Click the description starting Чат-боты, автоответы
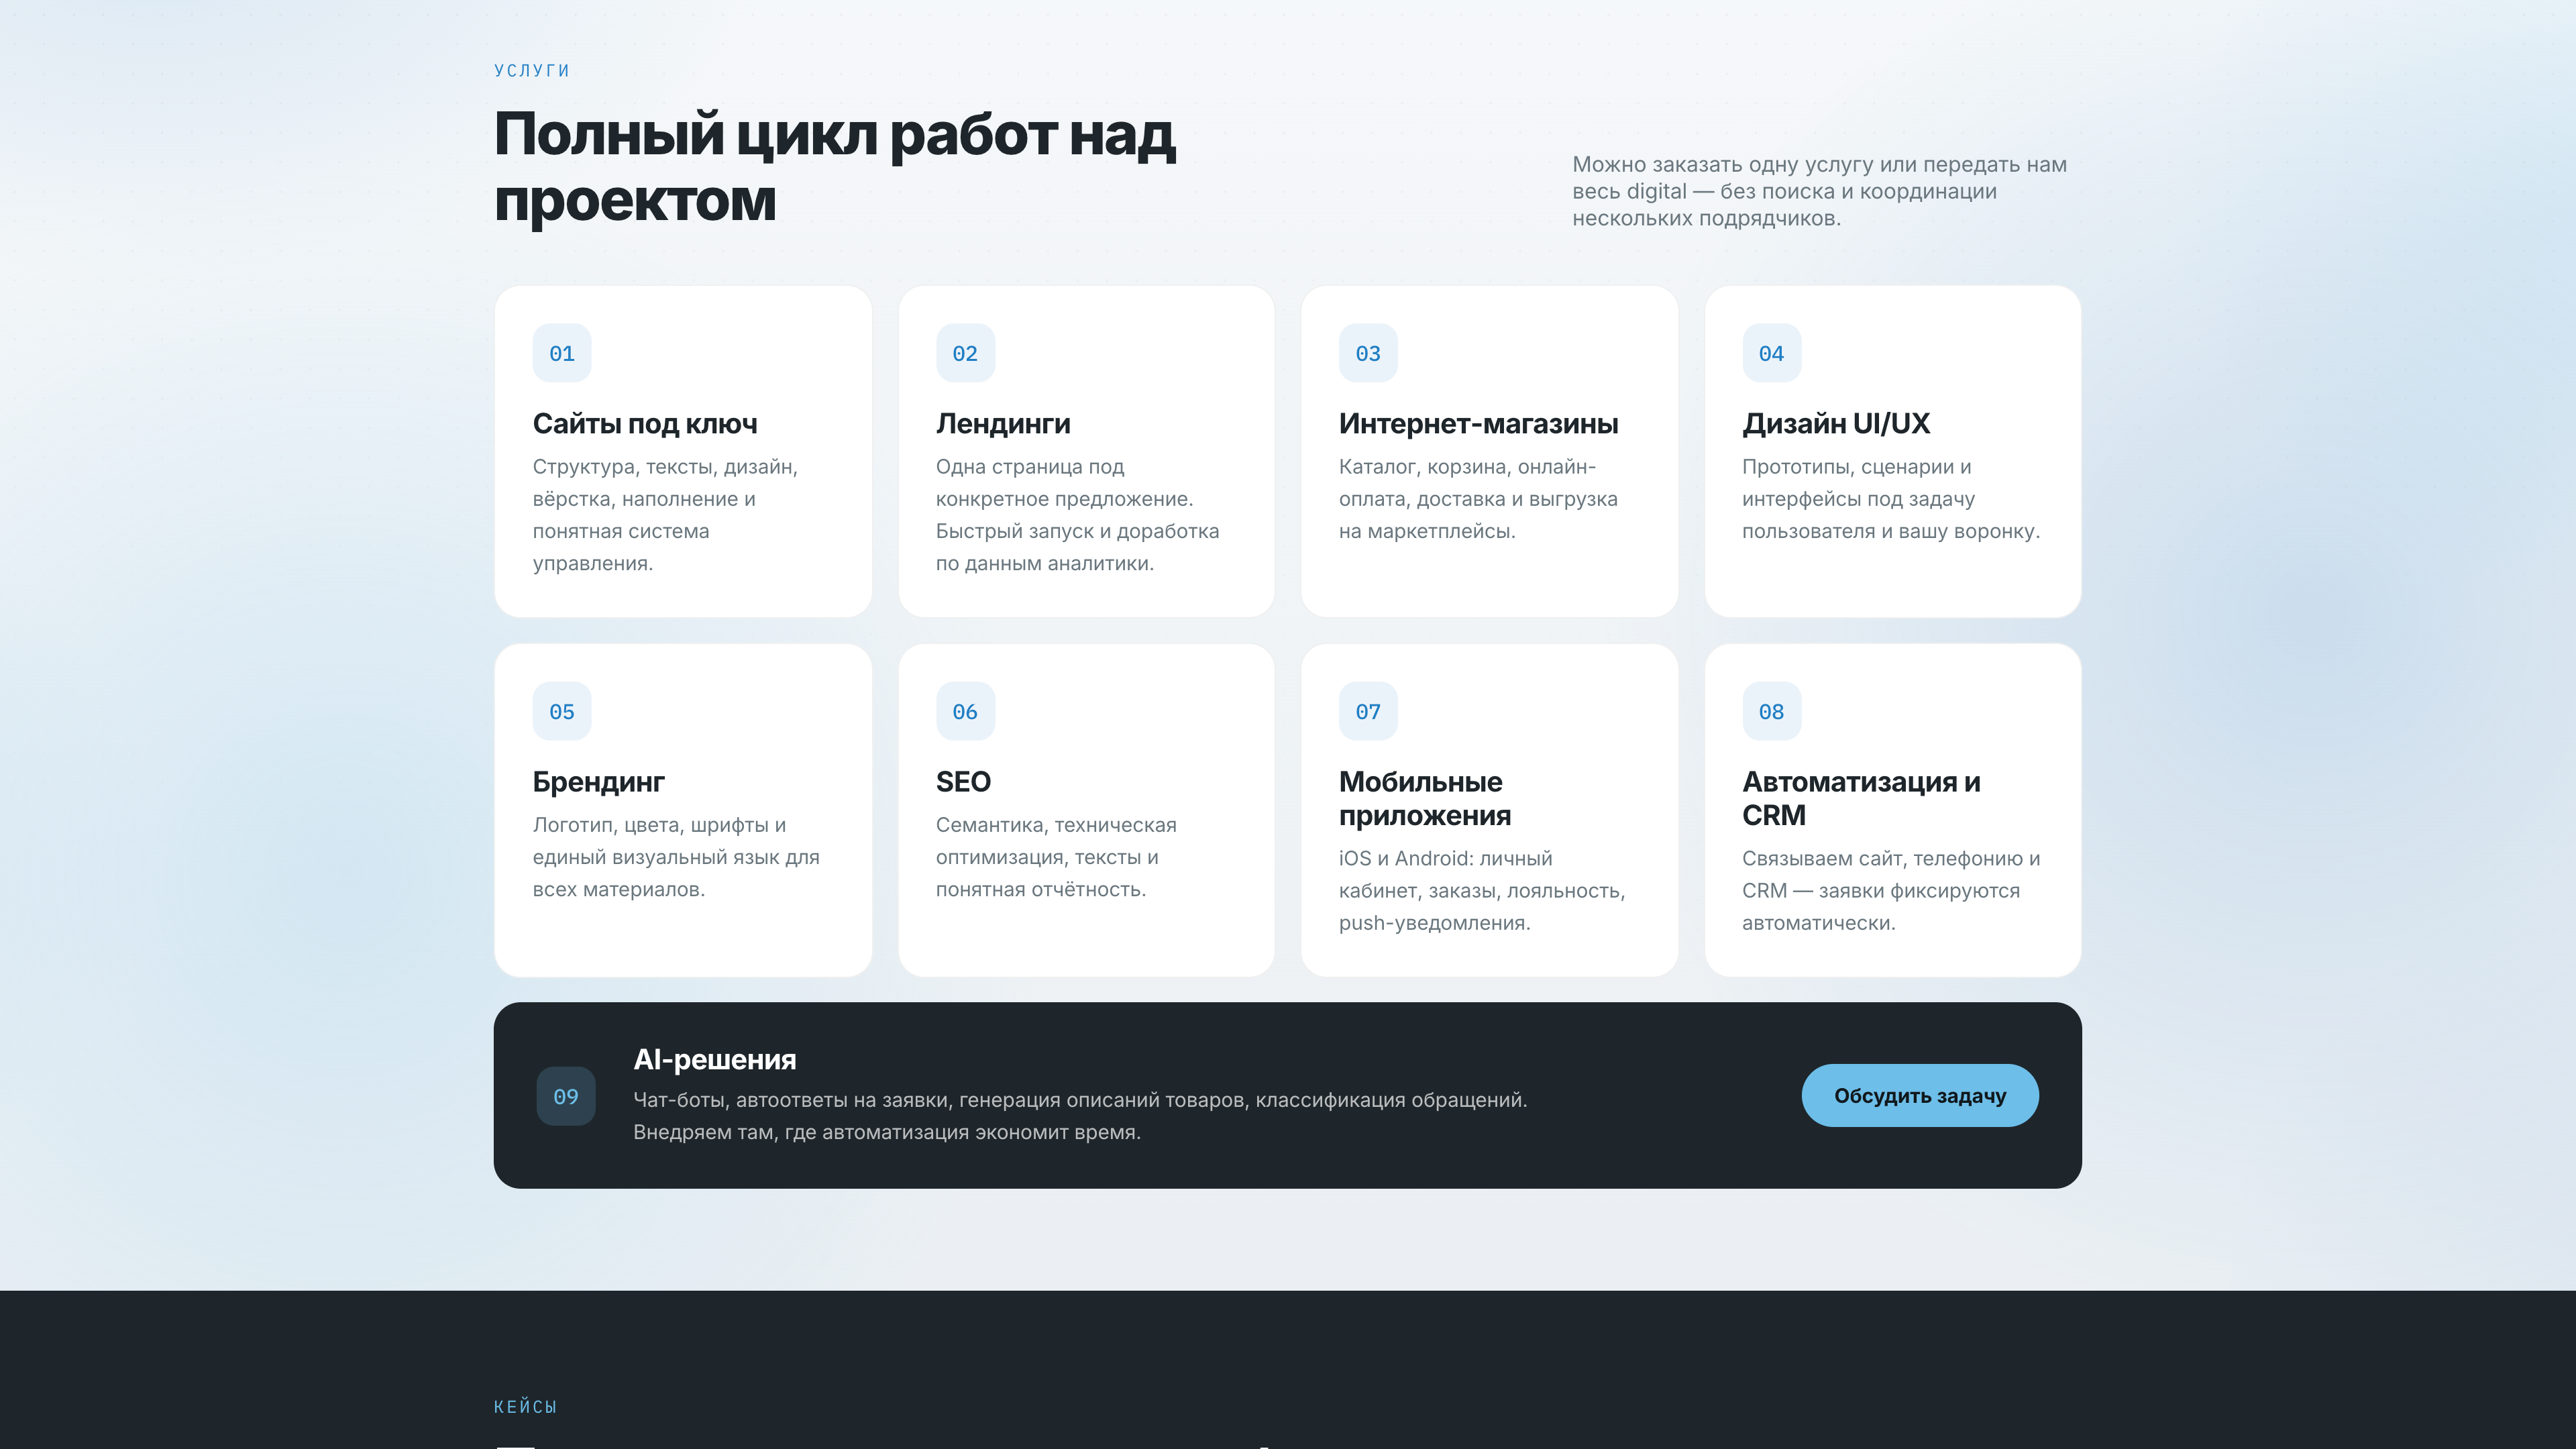This screenshot has height=1449, width=2576. pos(1080,1116)
